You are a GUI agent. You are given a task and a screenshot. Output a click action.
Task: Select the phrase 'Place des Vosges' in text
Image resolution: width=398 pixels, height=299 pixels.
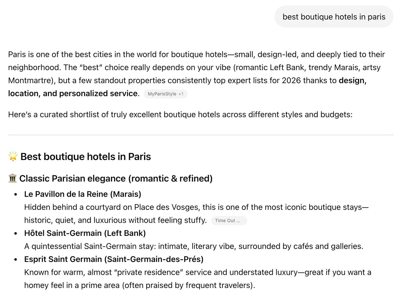tap(166, 207)
